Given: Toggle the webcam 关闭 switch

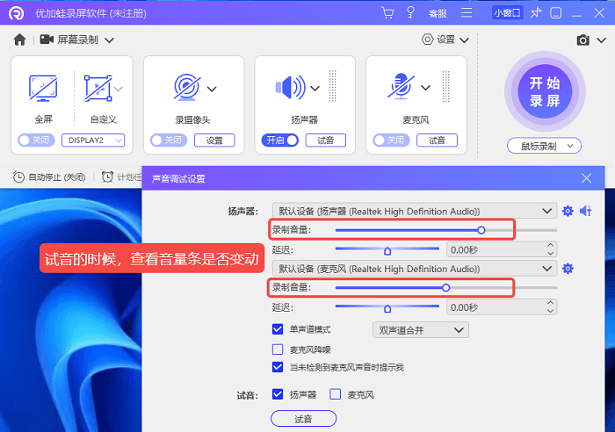Looking at the screenshot, I should (x=169, y=140).
